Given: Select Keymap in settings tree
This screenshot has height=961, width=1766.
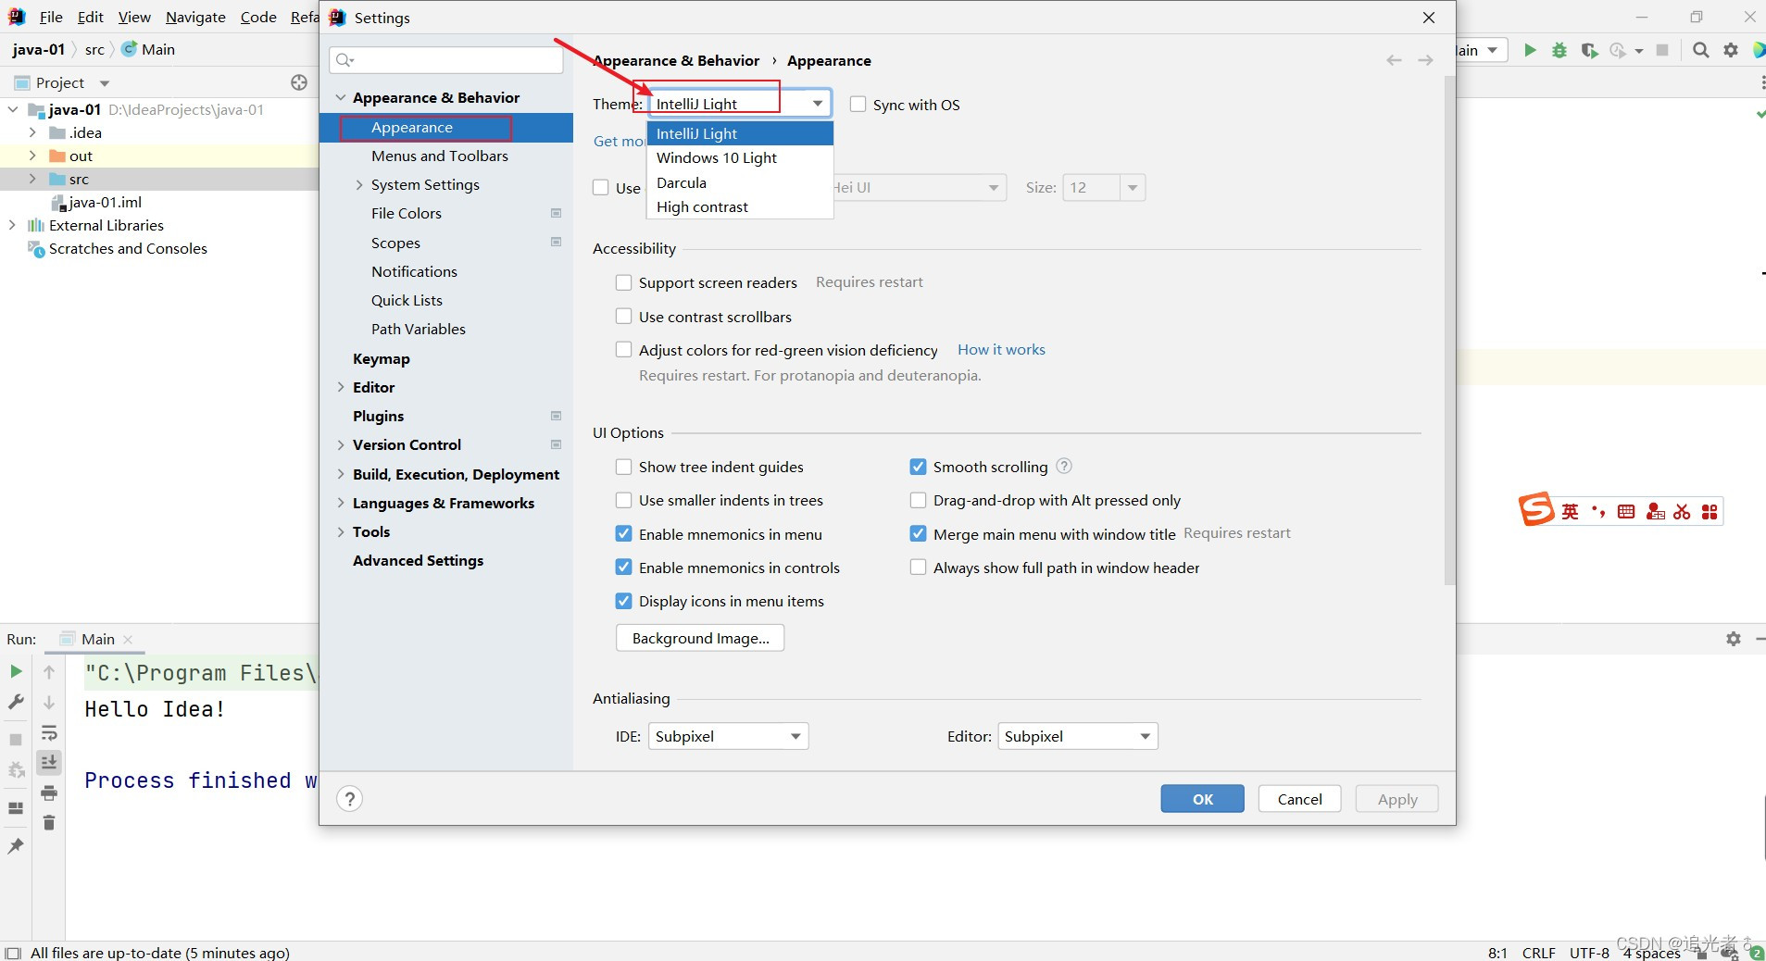Looking at the screenshot, I should [381, 359].
